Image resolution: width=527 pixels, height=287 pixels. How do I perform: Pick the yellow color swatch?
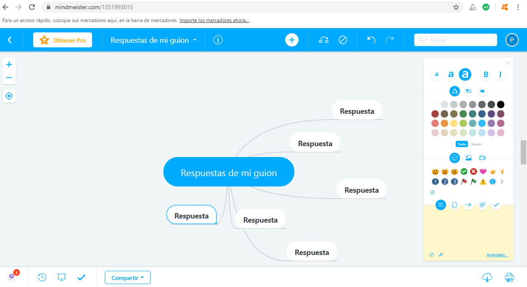coord(454,123)
